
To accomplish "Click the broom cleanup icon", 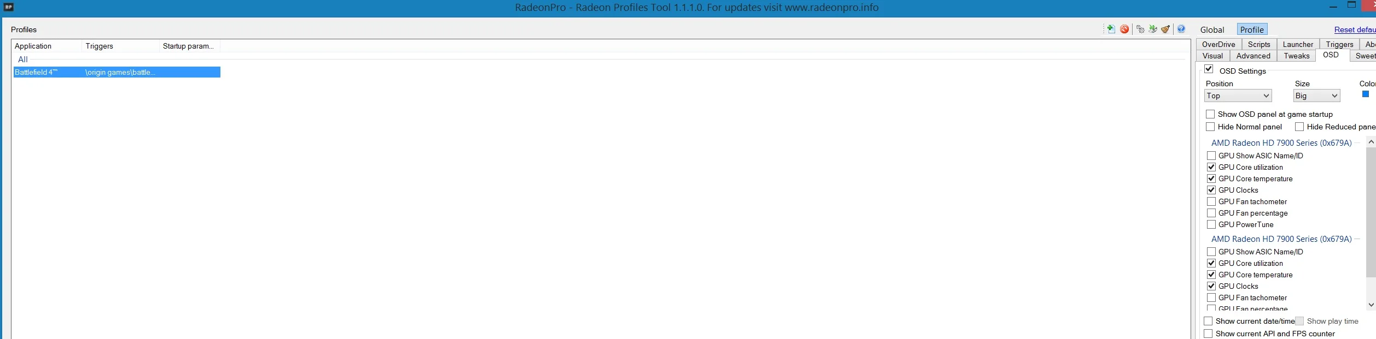I will pyautogui.click(x=1165, y=29).
